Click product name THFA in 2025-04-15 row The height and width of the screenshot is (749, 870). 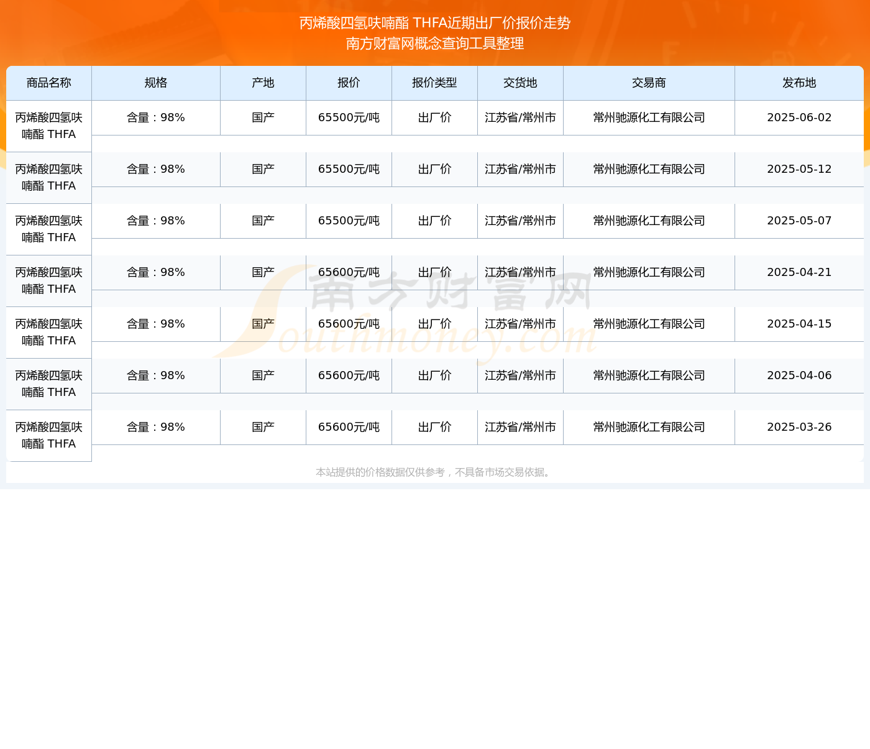click(48, 333)
